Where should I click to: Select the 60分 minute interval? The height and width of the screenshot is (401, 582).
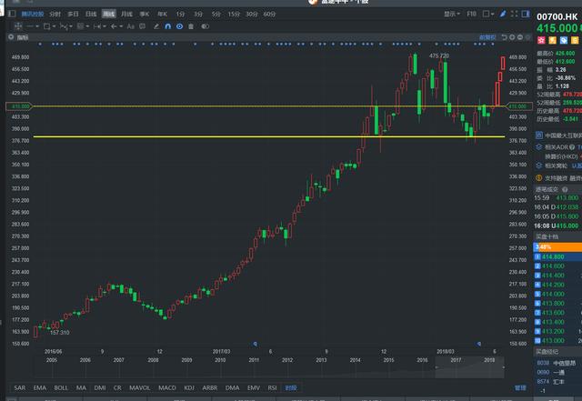269,15
